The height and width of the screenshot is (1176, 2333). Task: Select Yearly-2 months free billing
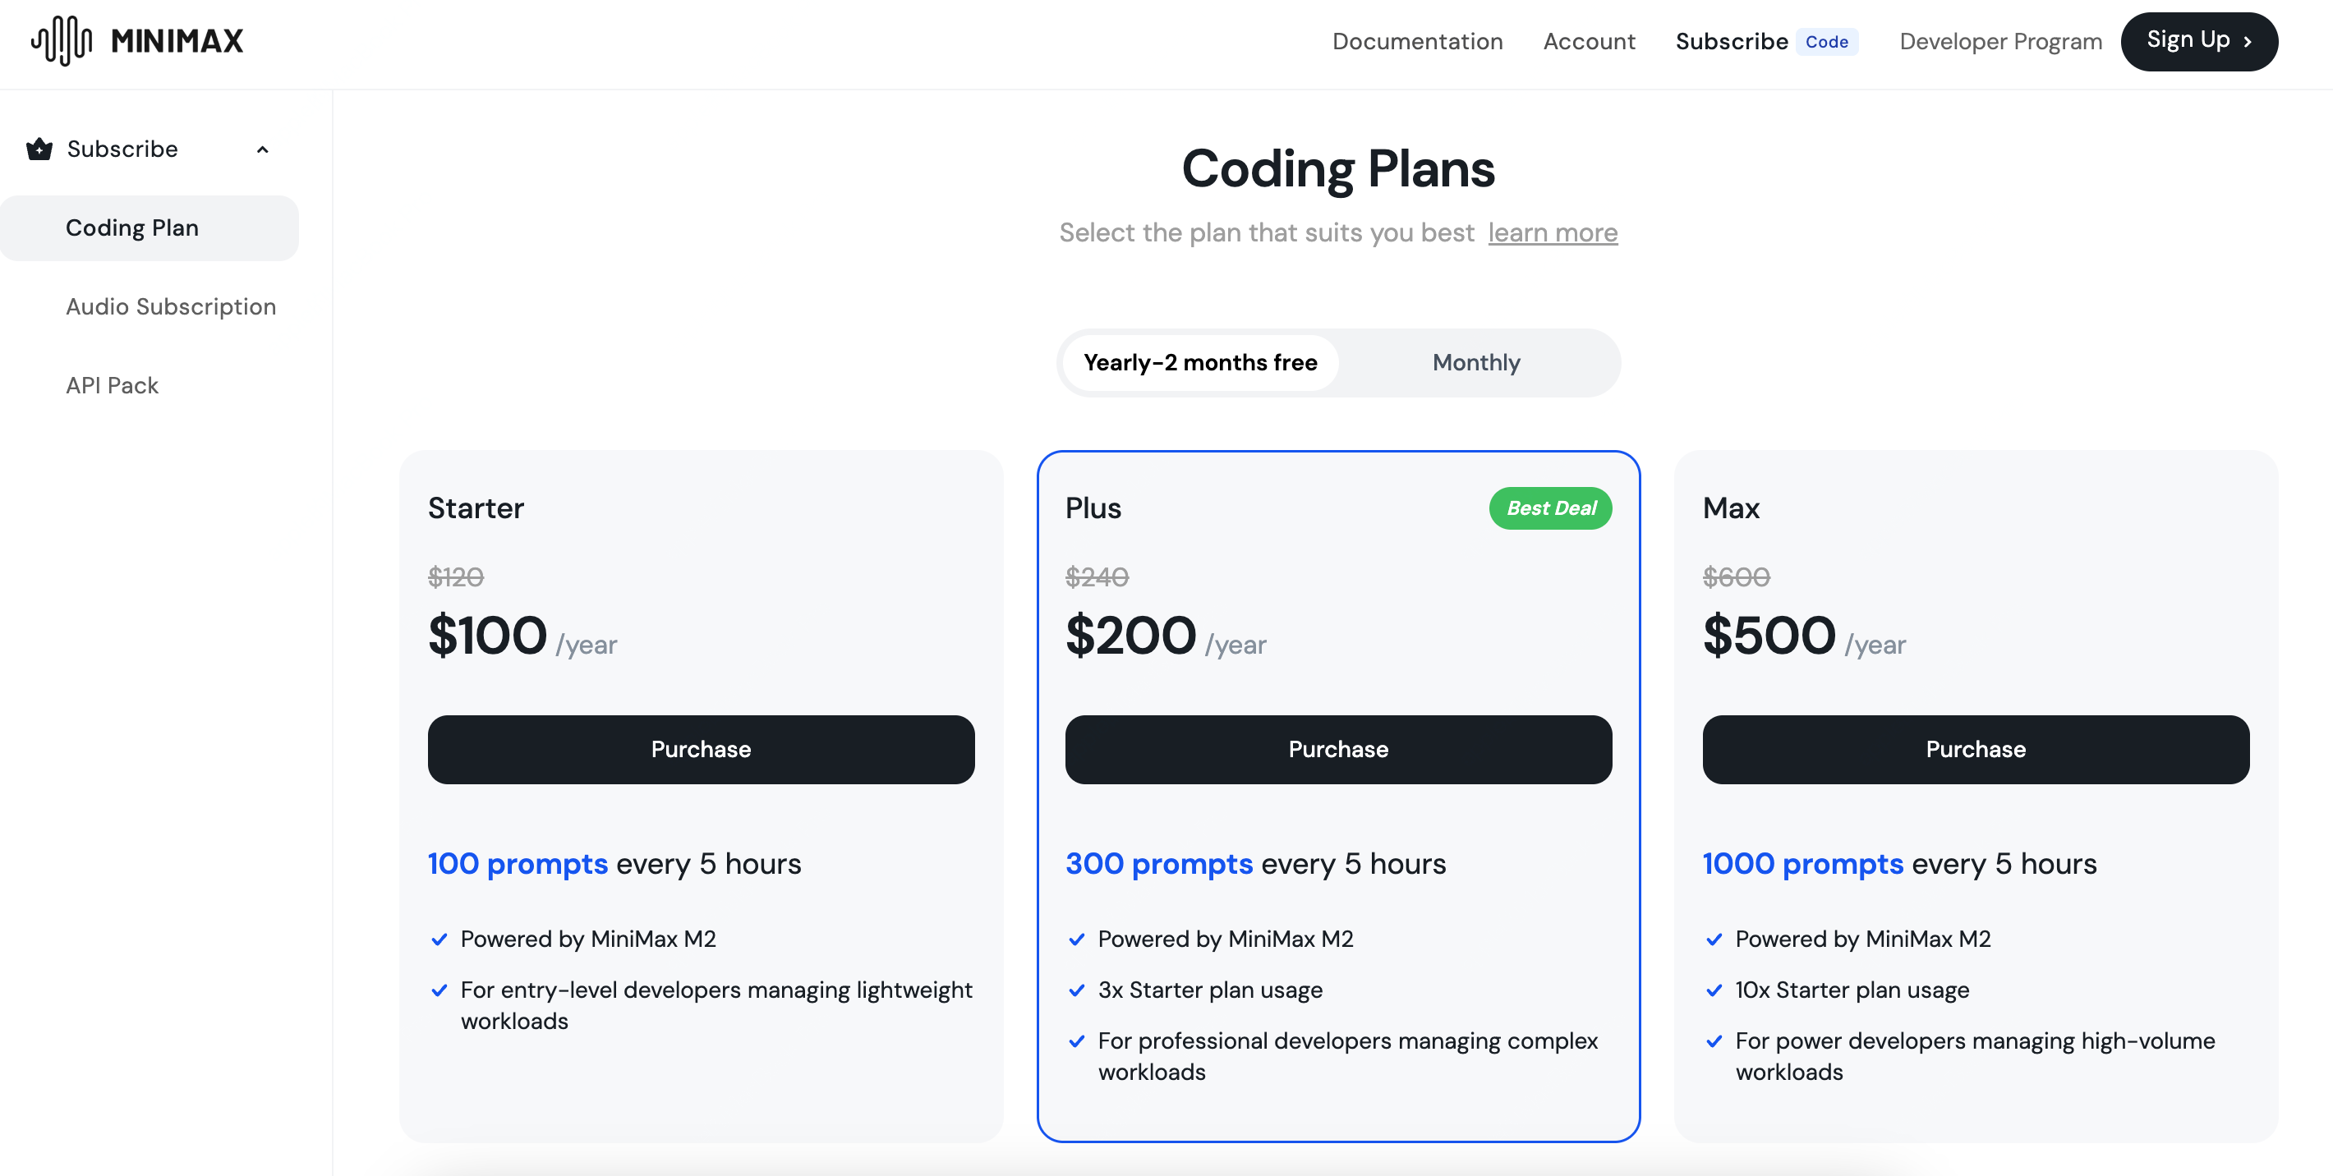[x=1200, y=363]
